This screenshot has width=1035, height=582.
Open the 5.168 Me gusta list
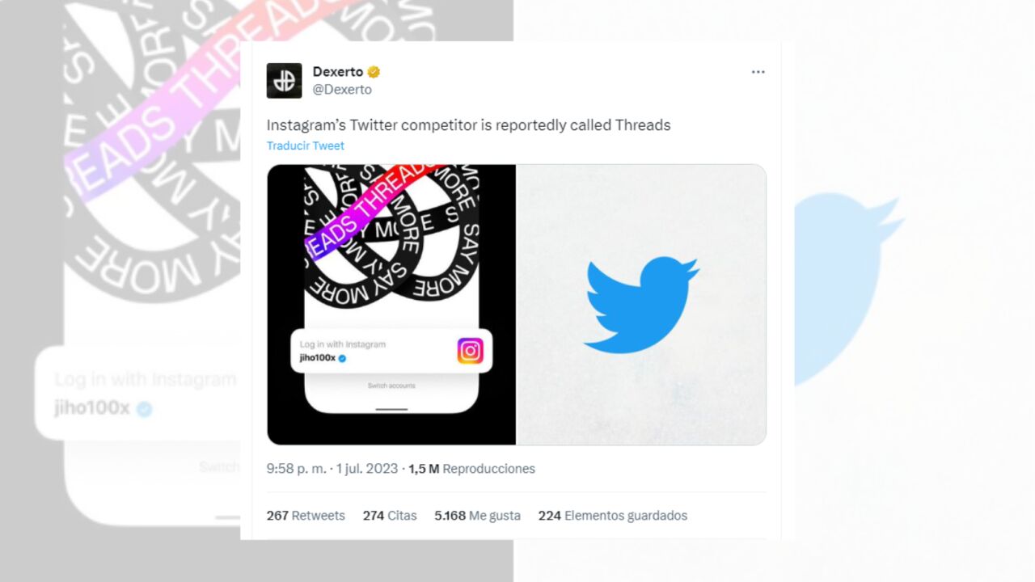click(477, 515)
